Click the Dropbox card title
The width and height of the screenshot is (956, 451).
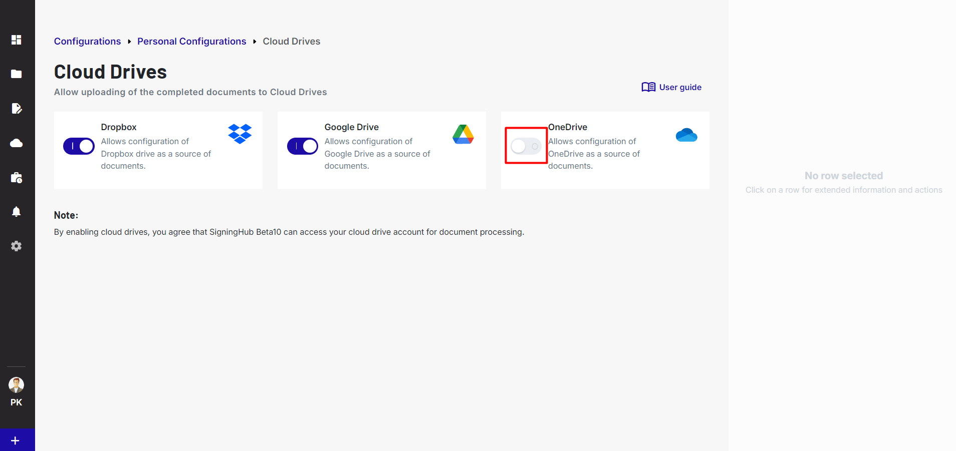[119, 127]
